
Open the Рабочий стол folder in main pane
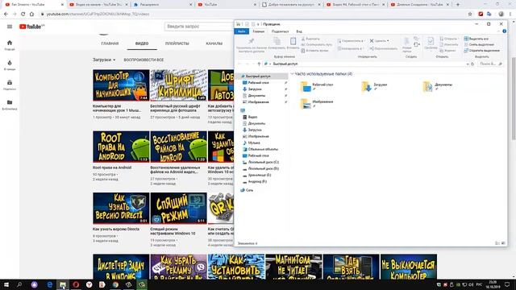click(316, 86)
